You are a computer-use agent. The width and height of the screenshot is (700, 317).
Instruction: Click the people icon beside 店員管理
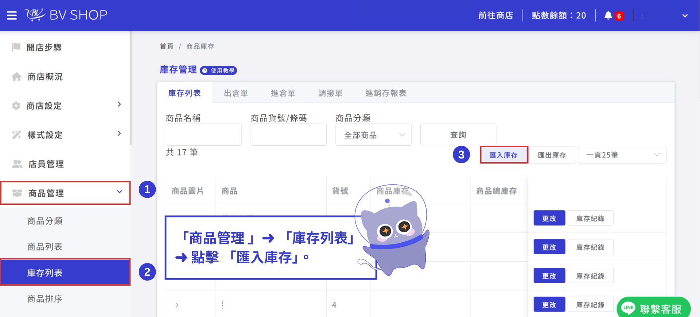(x=17, y=164)
